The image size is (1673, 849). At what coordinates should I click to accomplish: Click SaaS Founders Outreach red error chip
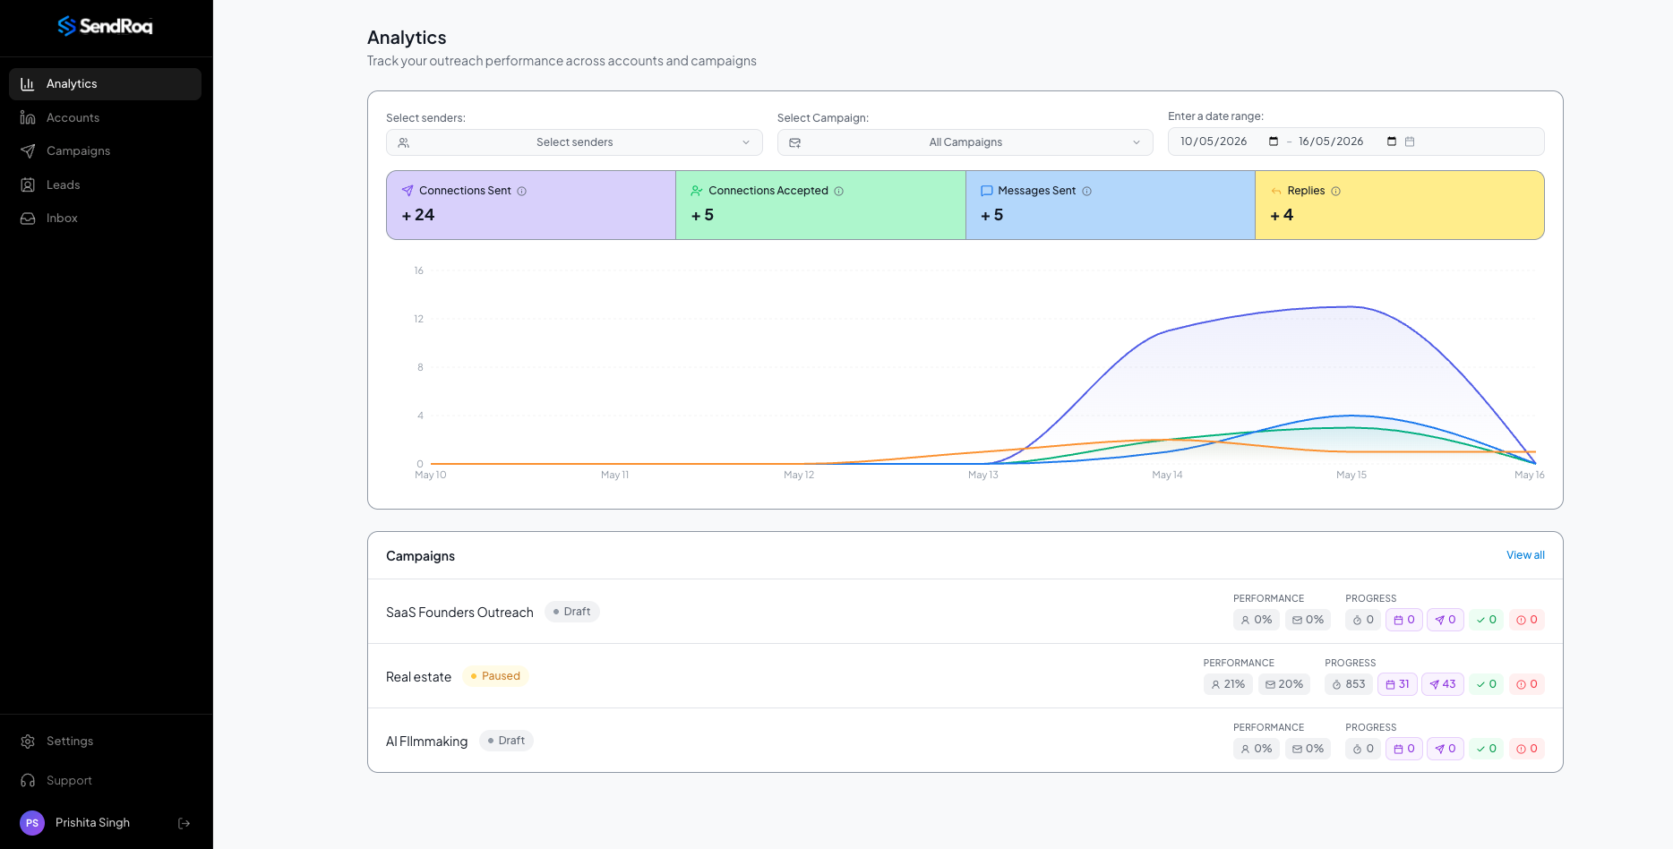tap(1527, 620)
